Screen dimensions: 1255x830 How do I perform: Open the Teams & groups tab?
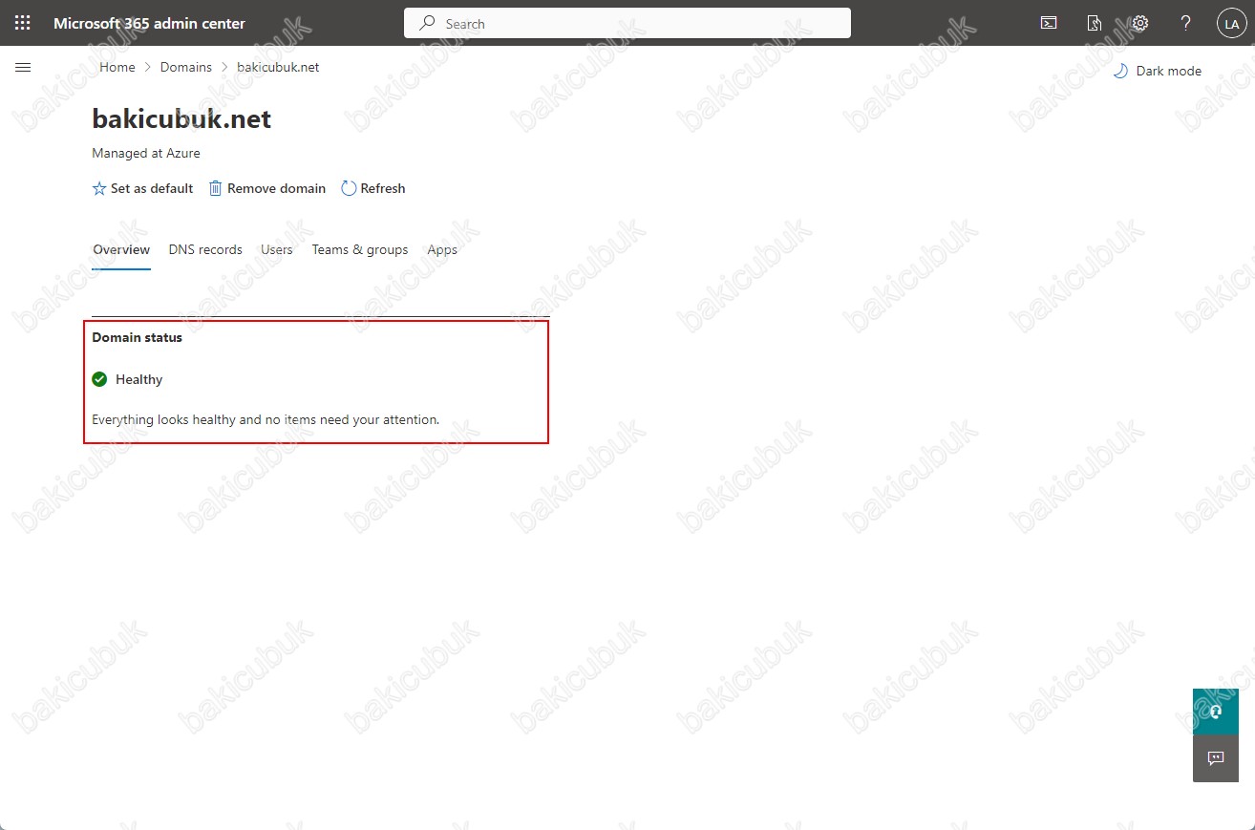[360, 250]
